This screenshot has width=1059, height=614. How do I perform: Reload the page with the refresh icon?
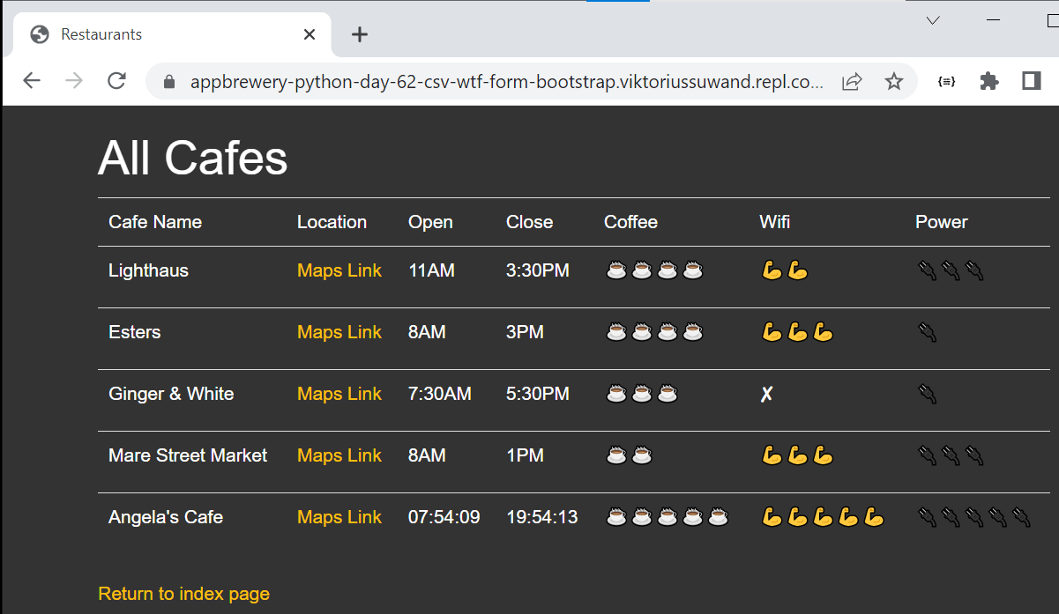click(x=116, y=81)
